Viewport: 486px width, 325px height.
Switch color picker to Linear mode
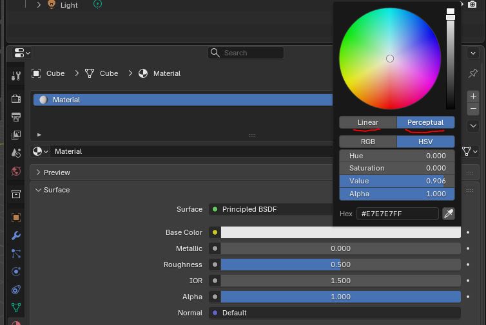pyautogui.click(x=367, y=122)
